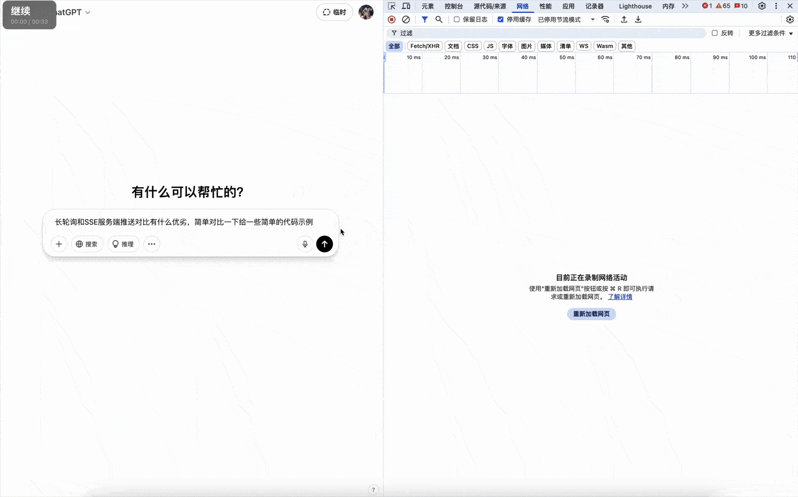Image resolution: width=798 pixels, height=497 pixels.
Task: Export HAR file via download icon
Action: [x=638, y=19]
